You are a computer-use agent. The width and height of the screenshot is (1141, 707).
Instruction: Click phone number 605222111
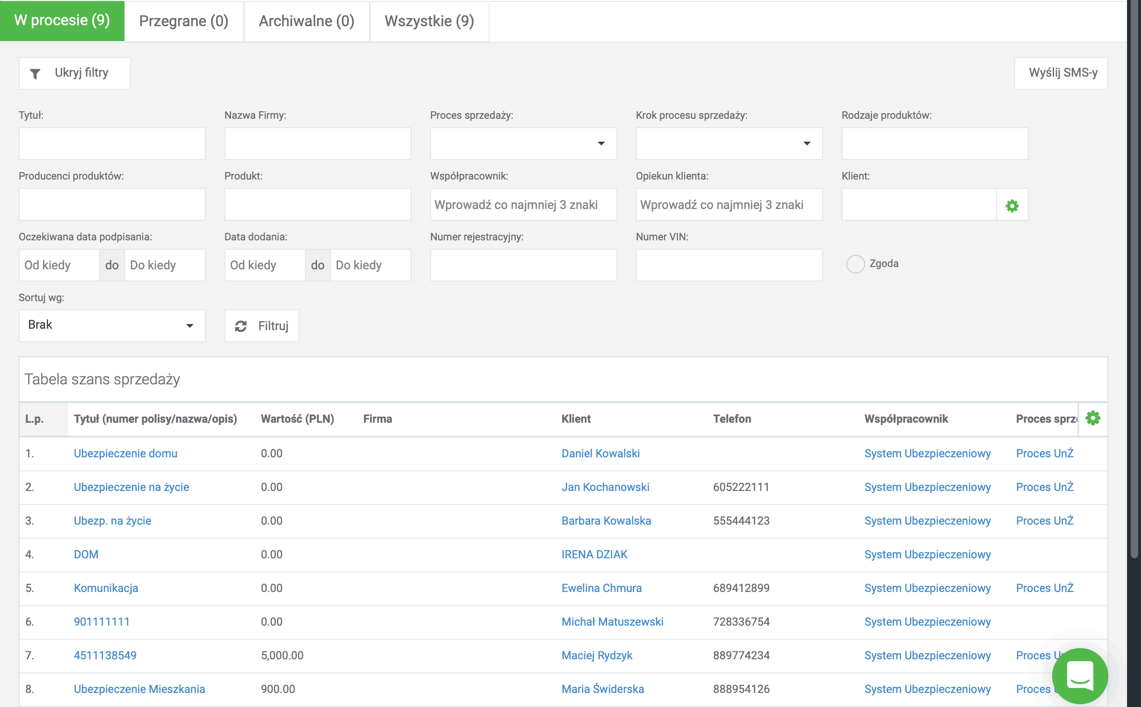(741, 487)
